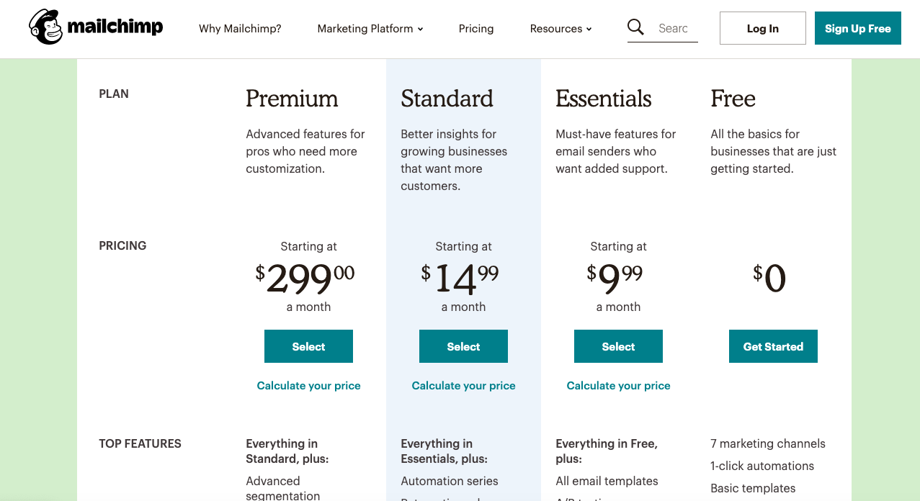Open Calculate your price under Essentials

tap(618, 386)
